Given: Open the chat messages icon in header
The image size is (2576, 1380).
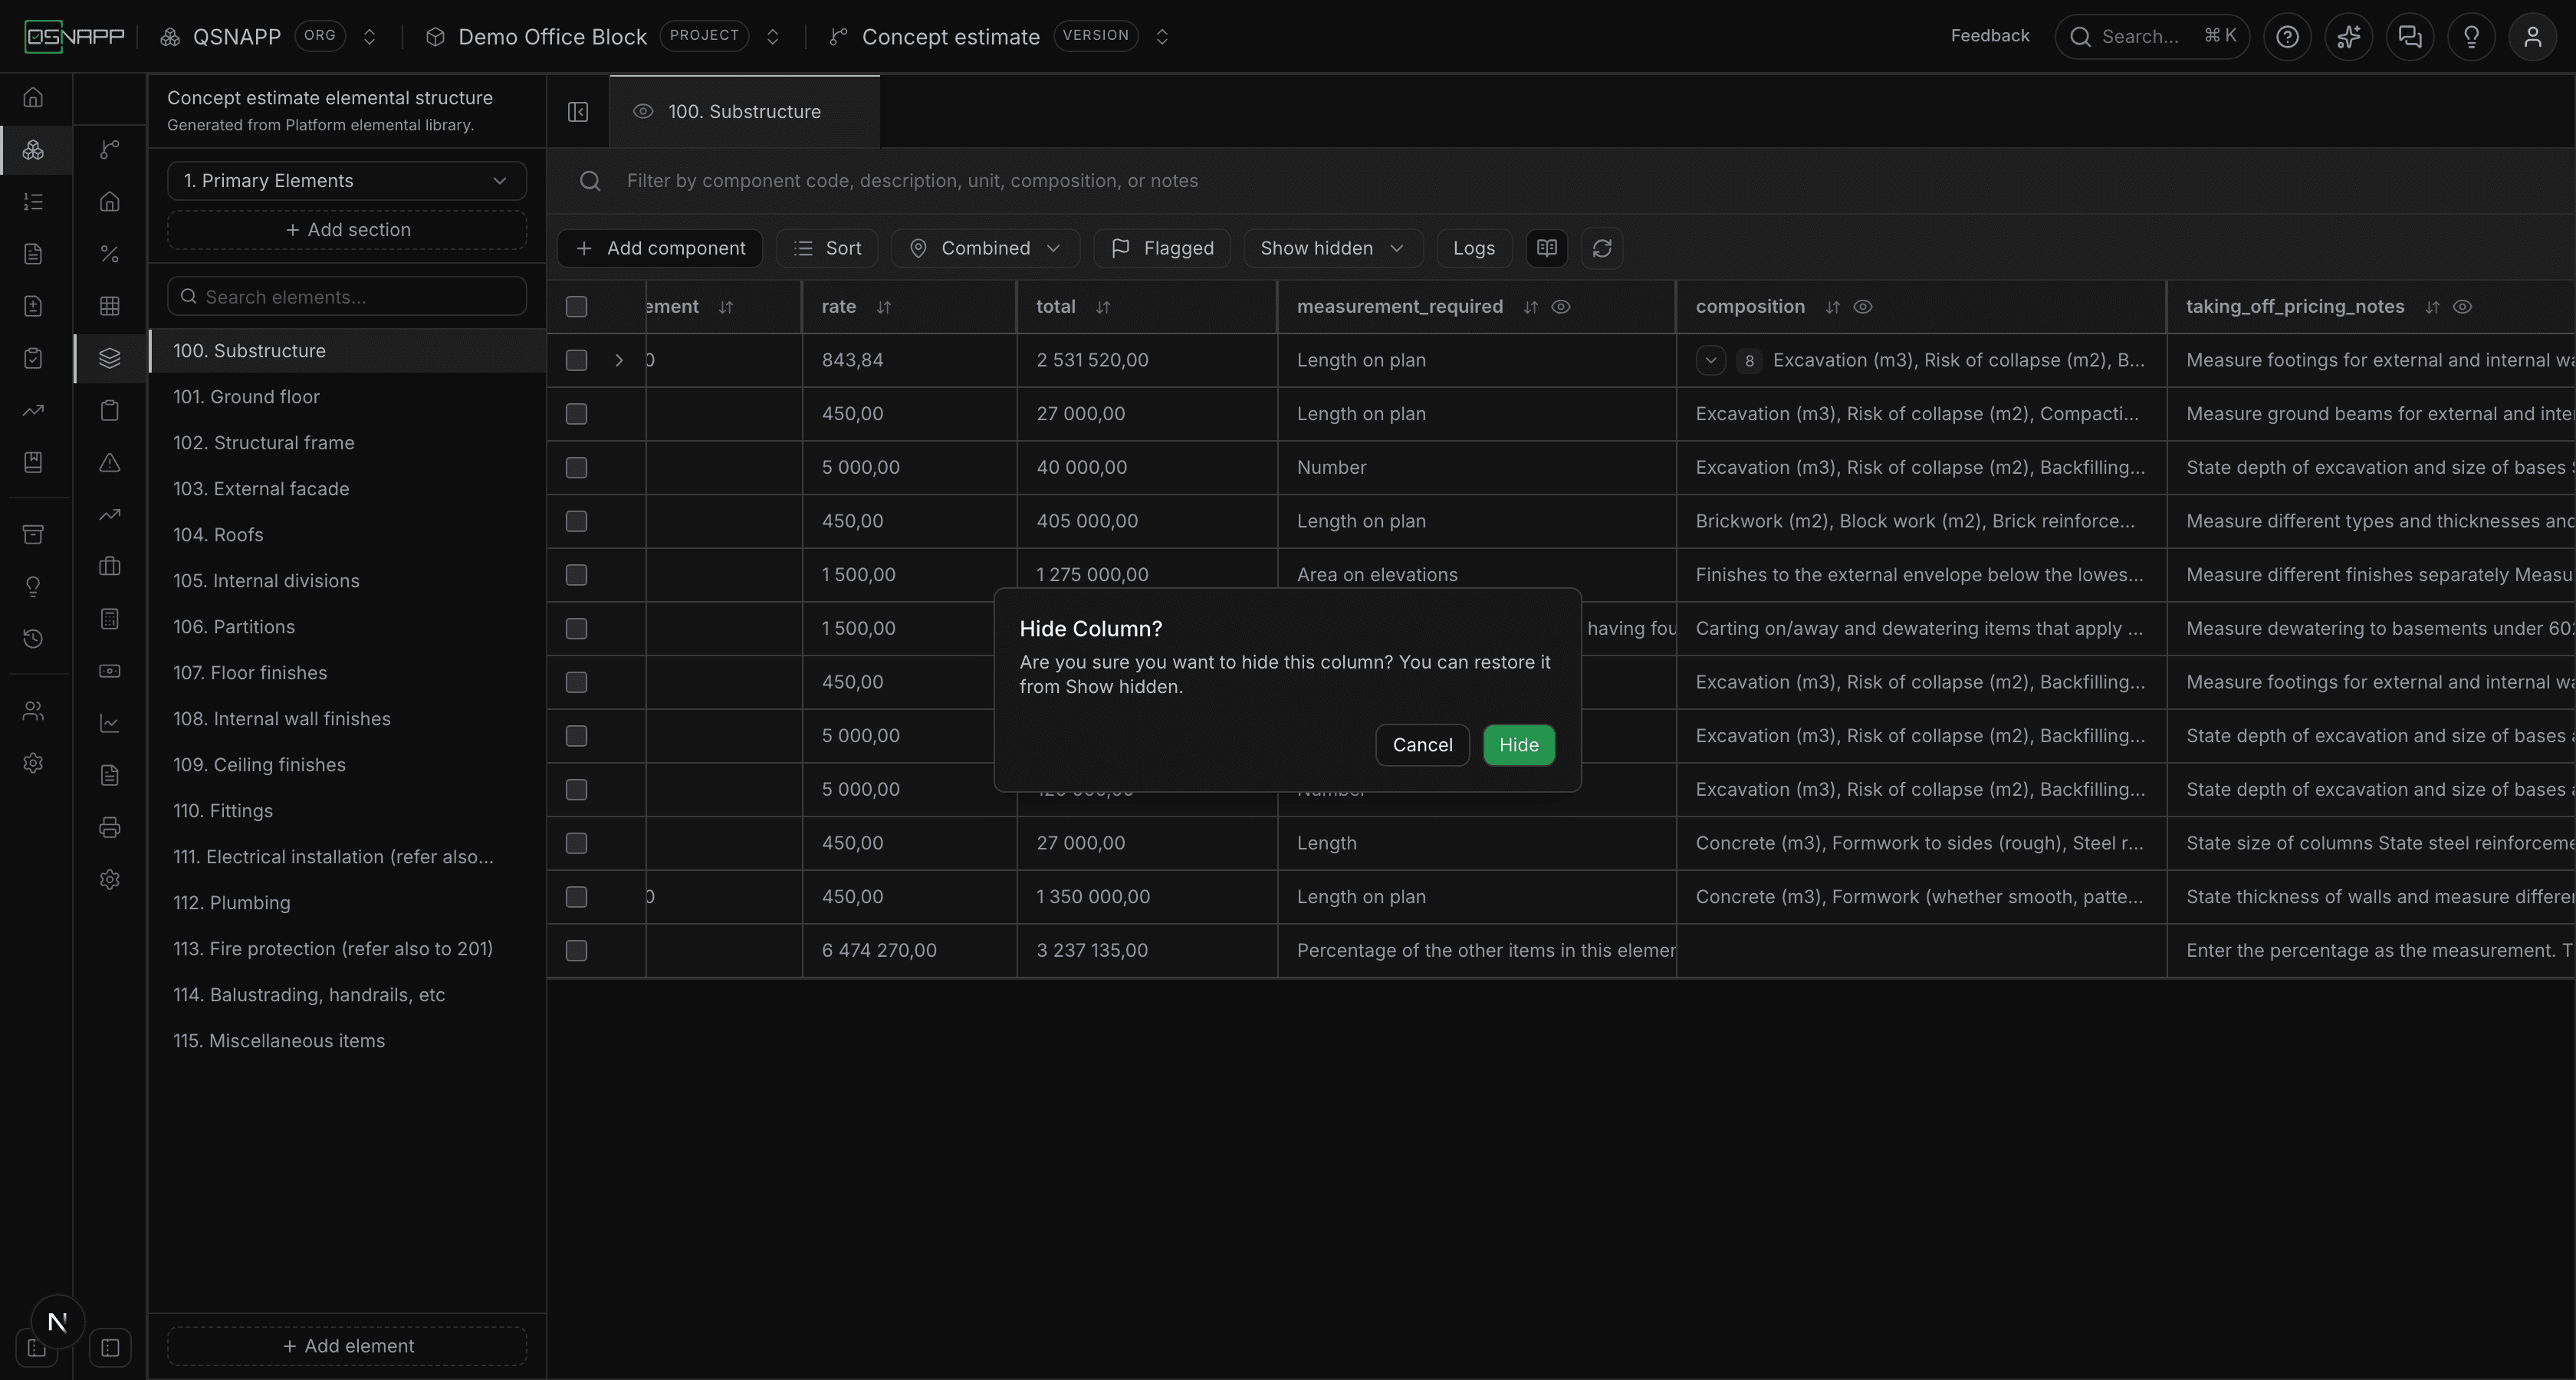Looking at the screenshot, I should 2410,37.
